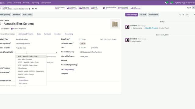Open the Reordering Rules stat button

tap(110, 8)
